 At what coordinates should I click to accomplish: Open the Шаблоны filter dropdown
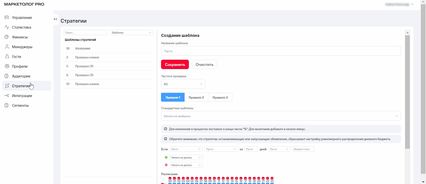(132, 32)
